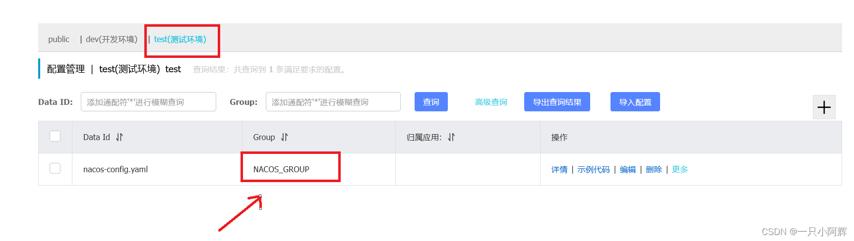Viewport: 854px width, 241px height.
Task: Open 高级查询 advanced search
Action: [x=491, y=102]
